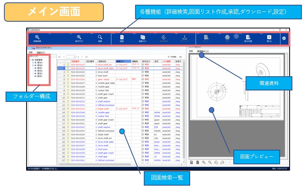
Task: Click the page number input field
Action: pos(71,57)
